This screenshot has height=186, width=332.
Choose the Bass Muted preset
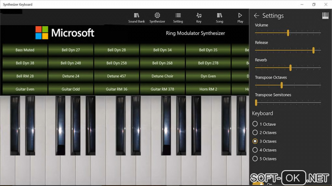point(25,50)
